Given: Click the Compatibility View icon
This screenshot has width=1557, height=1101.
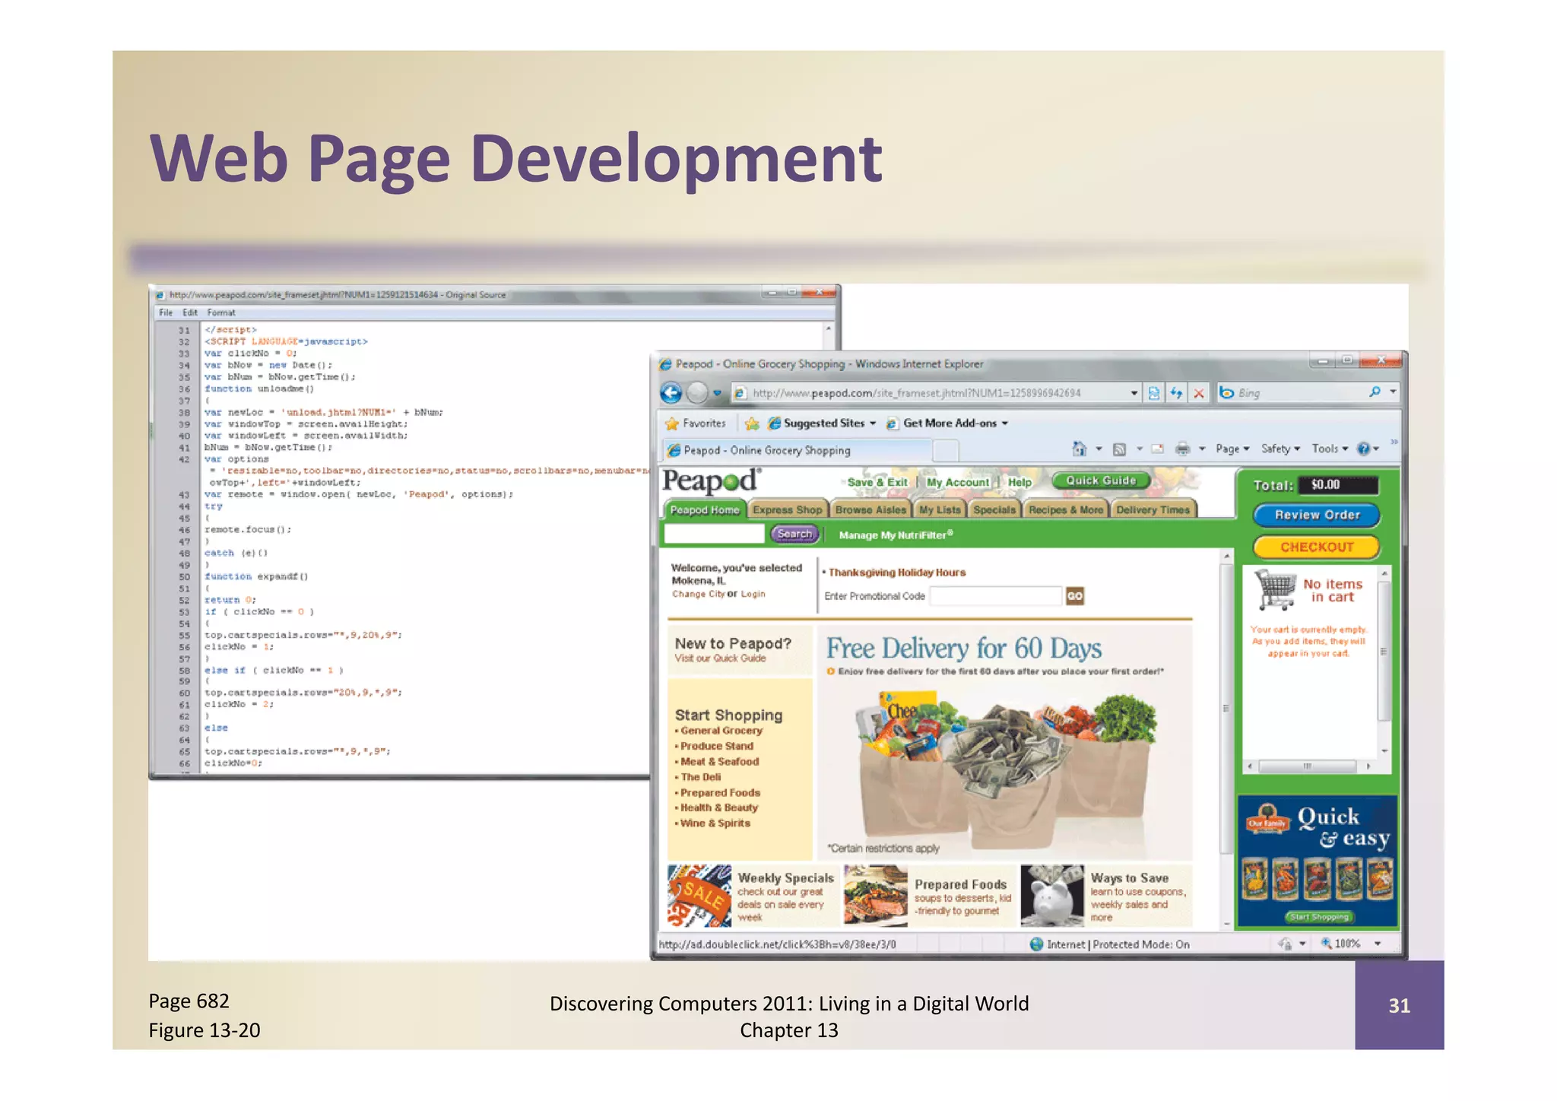Looking at the screenshot, I should [1154, 393].
